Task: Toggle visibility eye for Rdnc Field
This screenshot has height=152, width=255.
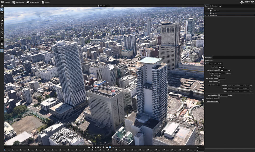Action: coord(206,15)
